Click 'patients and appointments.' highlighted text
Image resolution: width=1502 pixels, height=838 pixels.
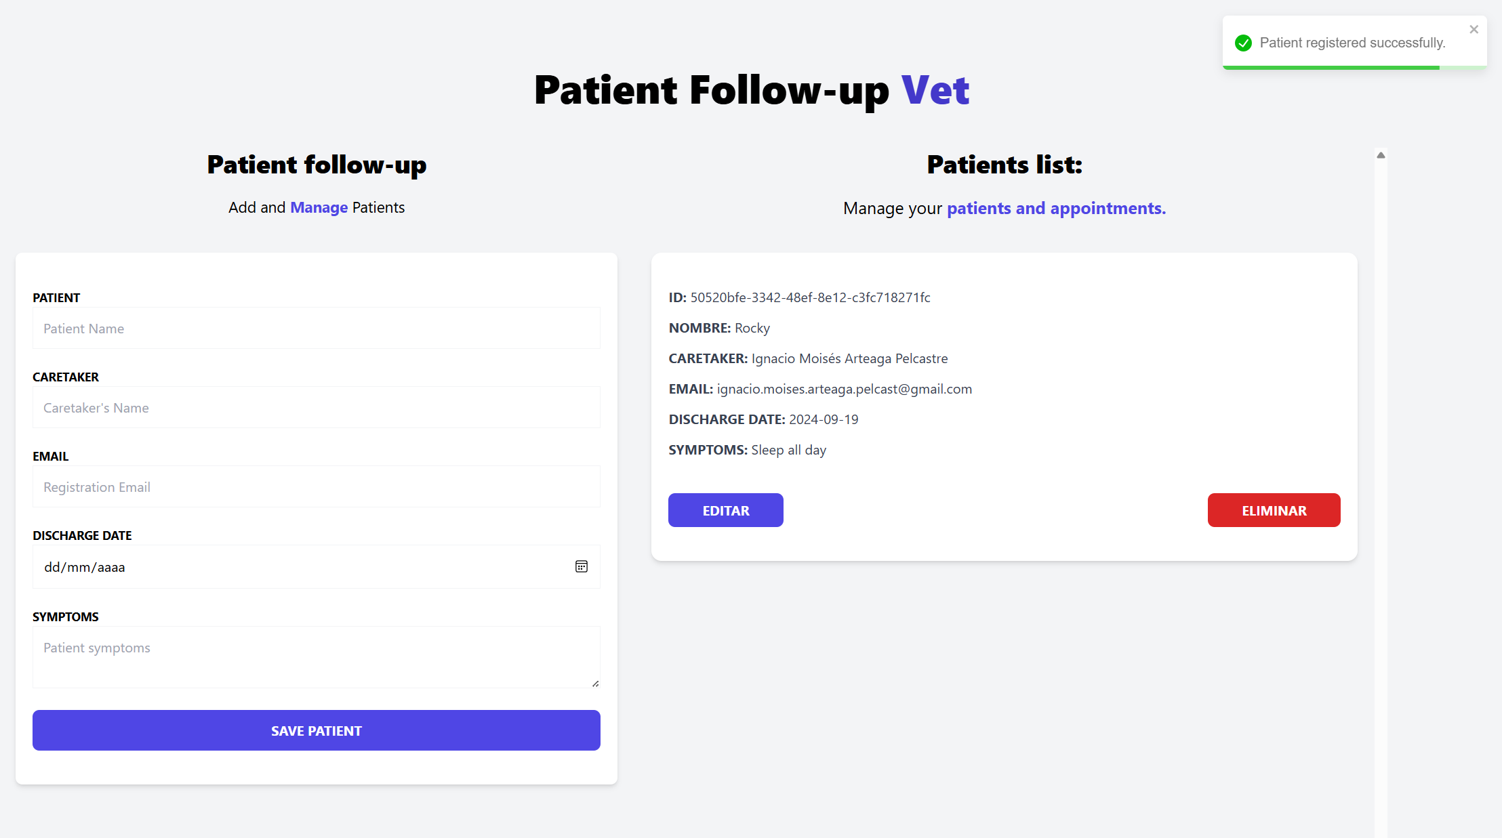[x=1056, y=208]
